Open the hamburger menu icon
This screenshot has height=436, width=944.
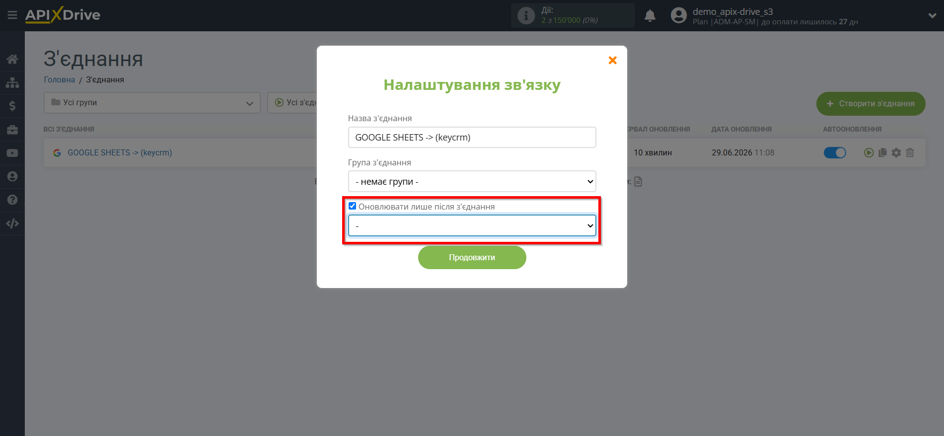[x=12, y=15]
